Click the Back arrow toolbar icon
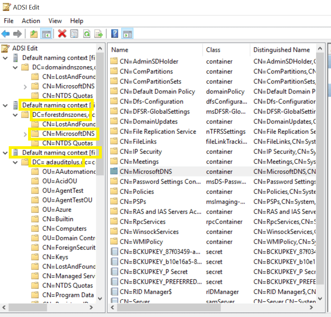This screenshot has width=331, height=317. [6, 34]
